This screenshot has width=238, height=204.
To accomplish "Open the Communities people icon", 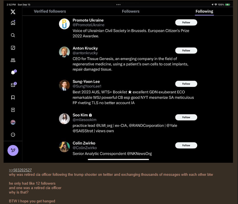I will (x=13, y=60).
